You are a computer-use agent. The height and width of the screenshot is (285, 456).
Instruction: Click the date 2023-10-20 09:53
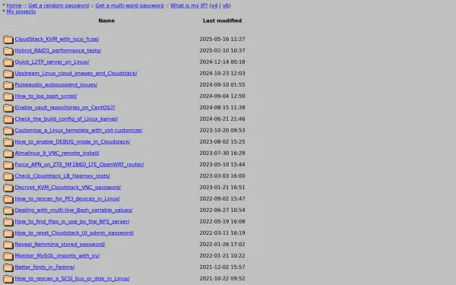222,130
